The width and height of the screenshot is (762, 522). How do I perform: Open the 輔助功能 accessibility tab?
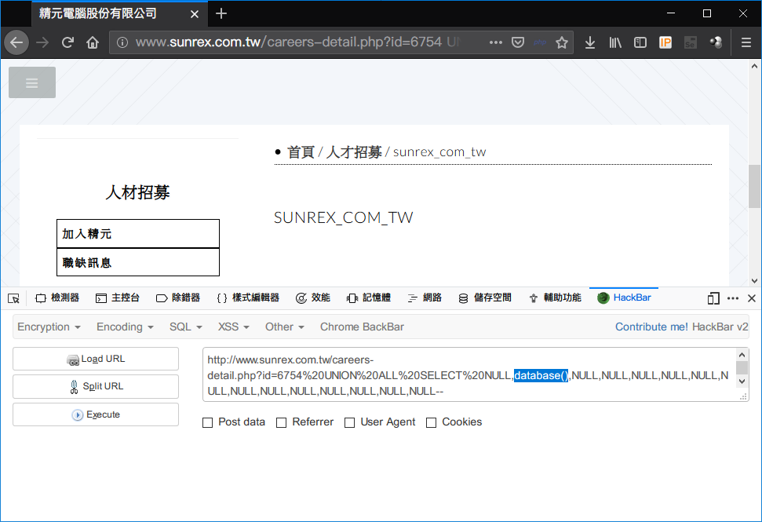pyautogui.click(x=555, y=298)
